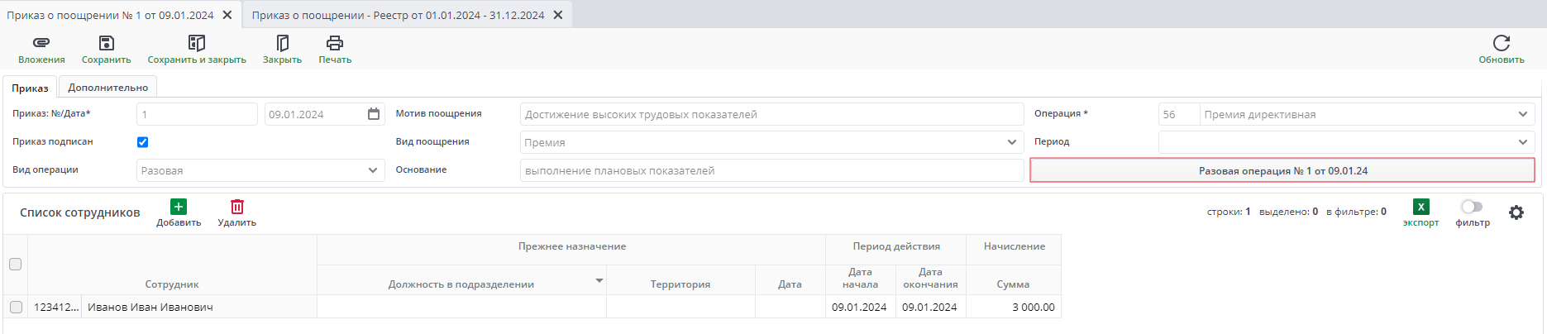Add employee with green Добавить icon
This screenshot has height=334, width=1547.
point(179,207)
